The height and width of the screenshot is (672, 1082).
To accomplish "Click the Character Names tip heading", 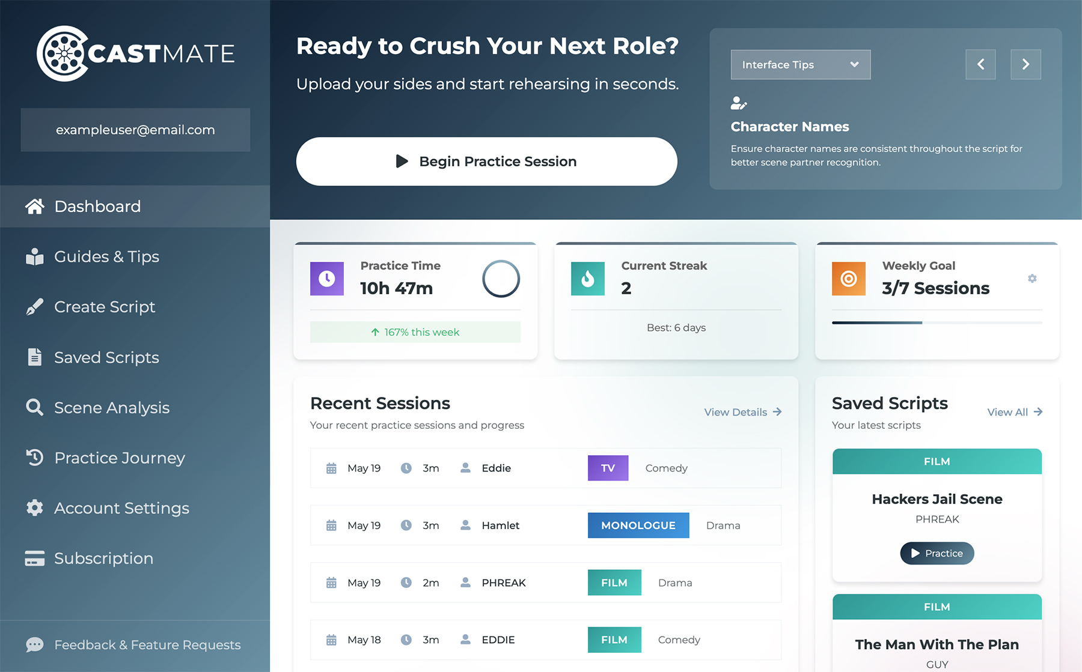I will pyautogui.click(x=790, y=127).
